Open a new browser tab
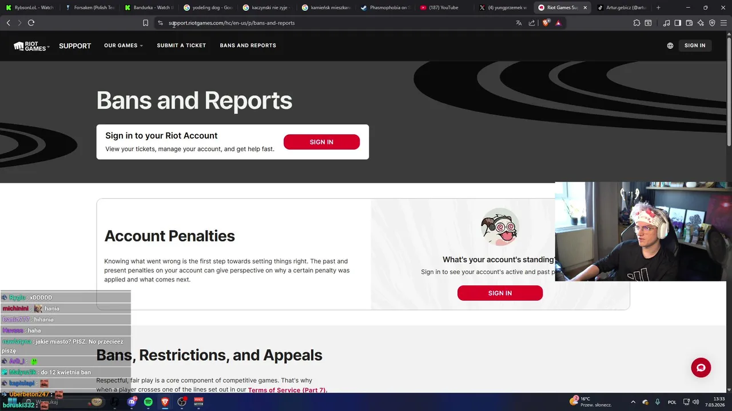The height and width of the screenshot is (411, 732). [x=658, y=7]
